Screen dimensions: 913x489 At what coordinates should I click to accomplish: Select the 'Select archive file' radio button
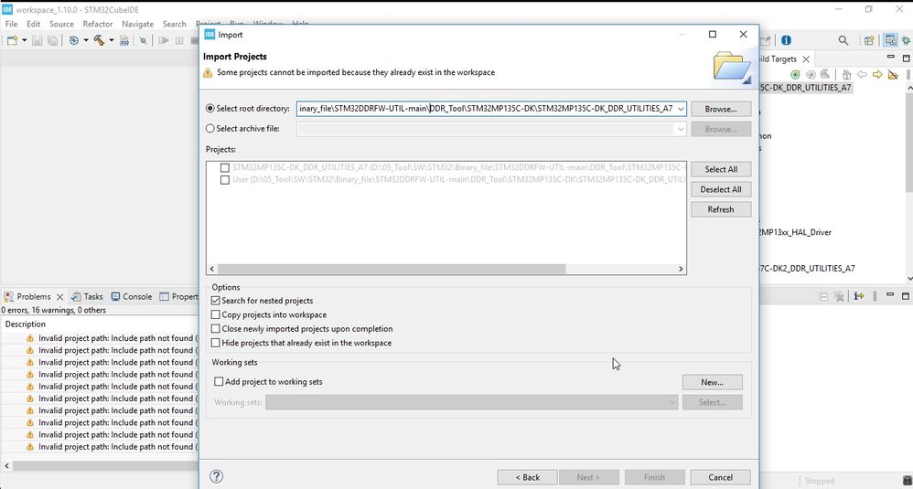(210, 129)
